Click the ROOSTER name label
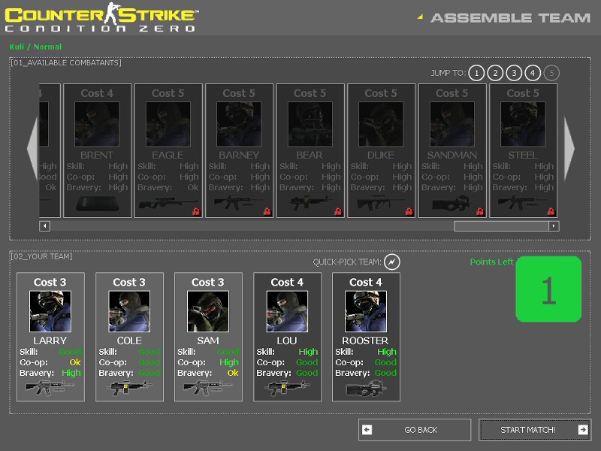 click(x=365, y=341)
